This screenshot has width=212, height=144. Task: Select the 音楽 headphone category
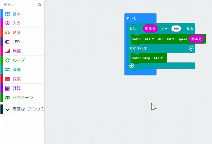pos(16,32)
